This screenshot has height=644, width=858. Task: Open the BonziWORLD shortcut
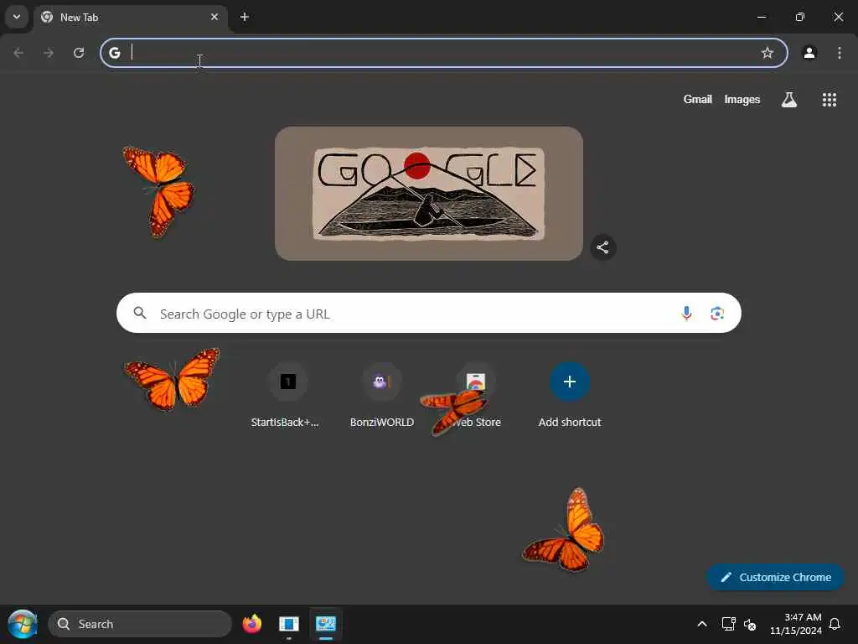coord(381,396)
